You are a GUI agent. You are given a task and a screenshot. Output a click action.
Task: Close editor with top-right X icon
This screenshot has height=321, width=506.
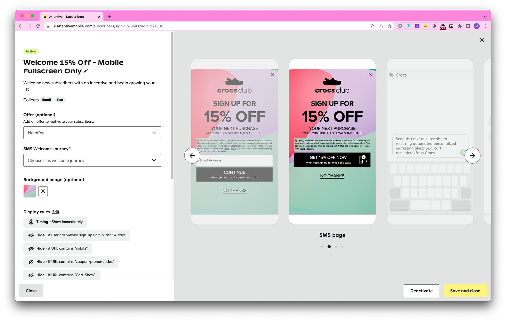pos(482,40)
